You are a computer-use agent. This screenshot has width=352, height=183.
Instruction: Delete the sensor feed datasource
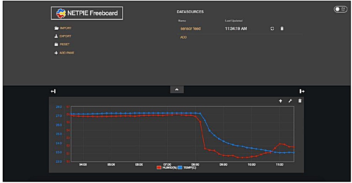282,29
